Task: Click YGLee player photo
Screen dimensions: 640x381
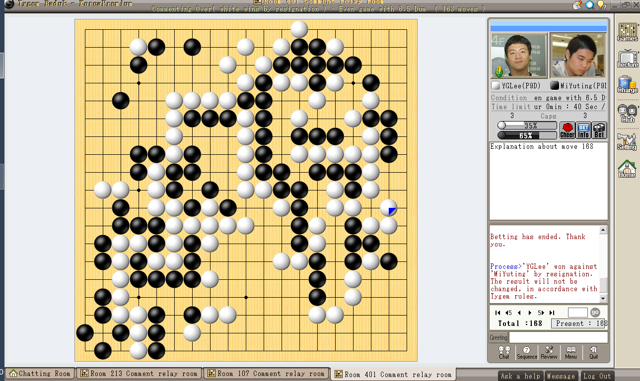Action: [519, 56]
